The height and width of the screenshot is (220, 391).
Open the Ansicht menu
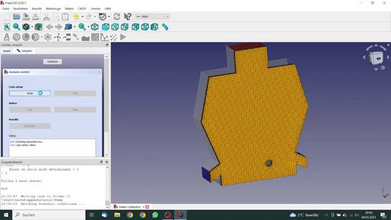tap(37, 9)
